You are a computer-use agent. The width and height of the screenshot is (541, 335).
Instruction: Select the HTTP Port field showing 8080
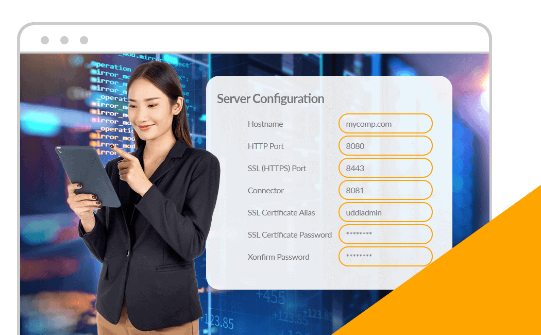click(385, 145)
